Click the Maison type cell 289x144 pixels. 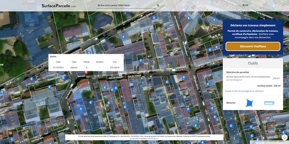click(x=74, y=67)
